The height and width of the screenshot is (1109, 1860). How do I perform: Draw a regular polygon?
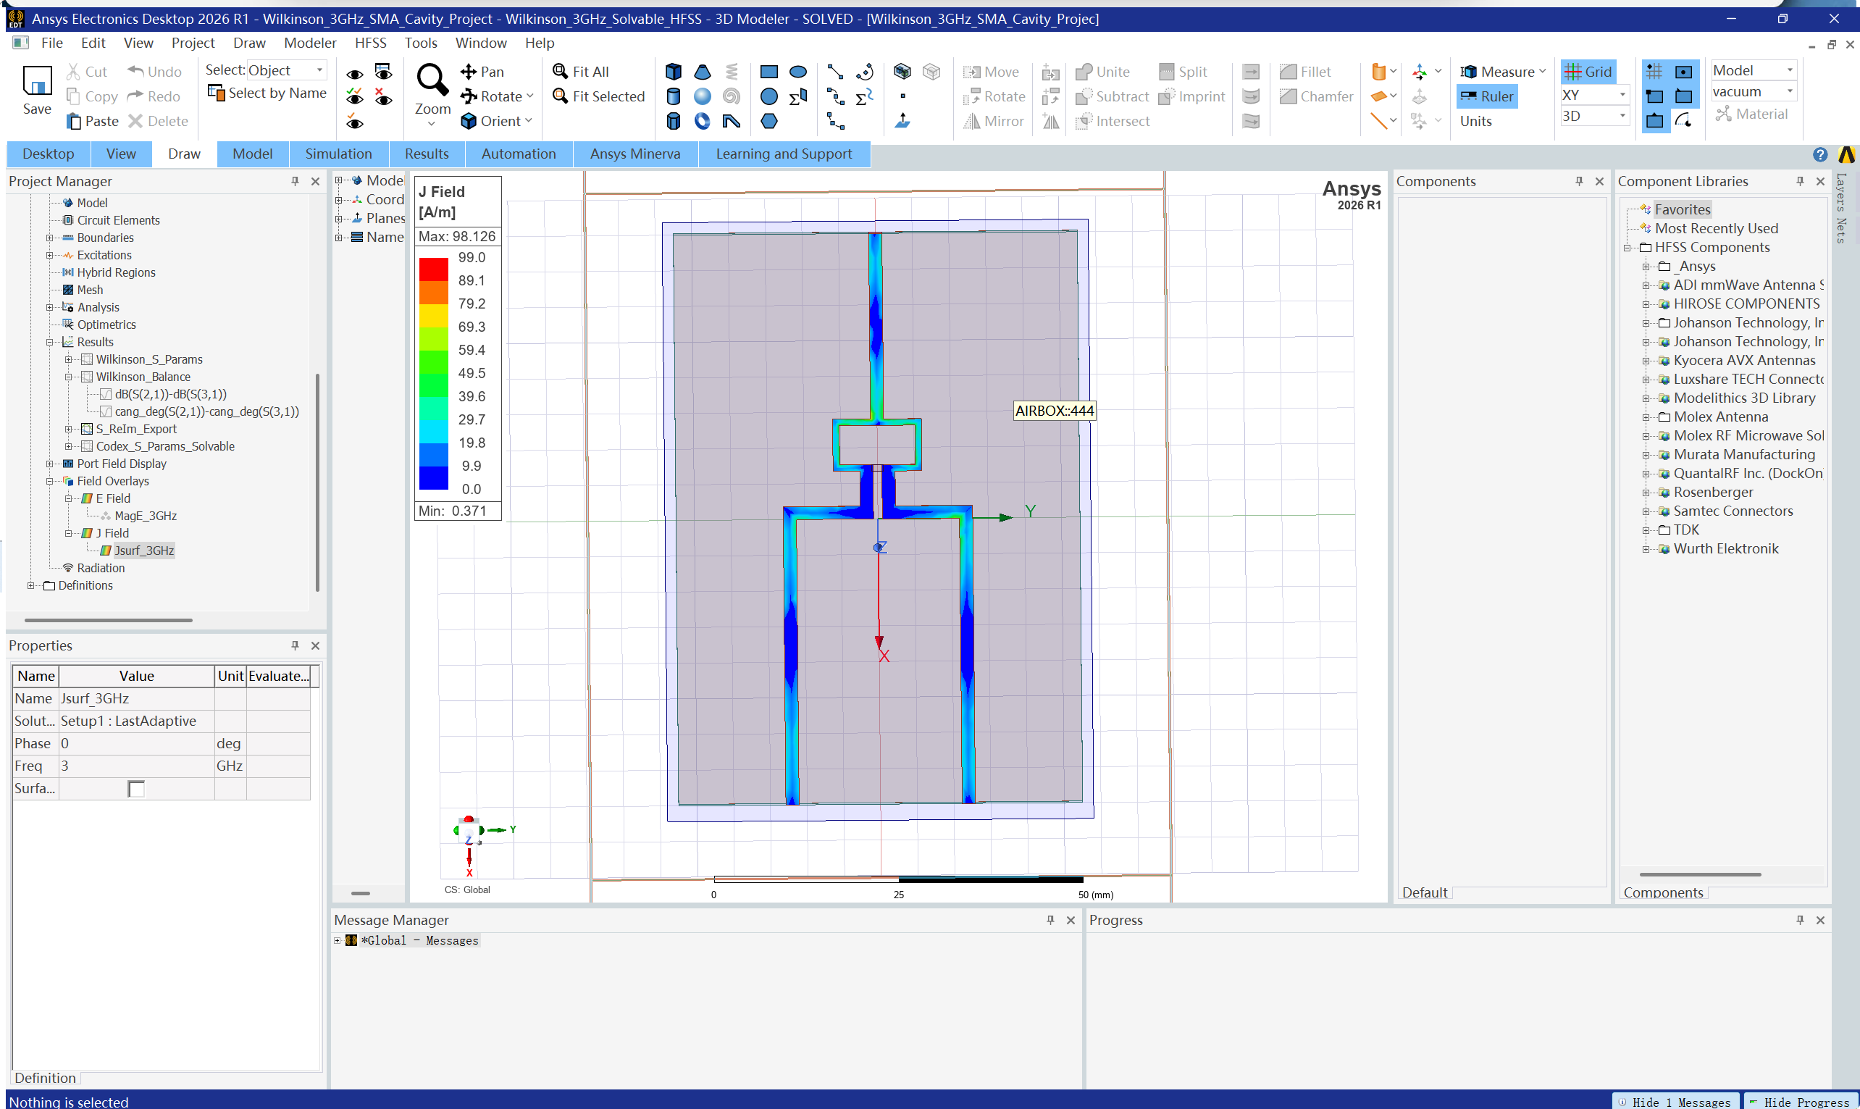tap(768, 121)
